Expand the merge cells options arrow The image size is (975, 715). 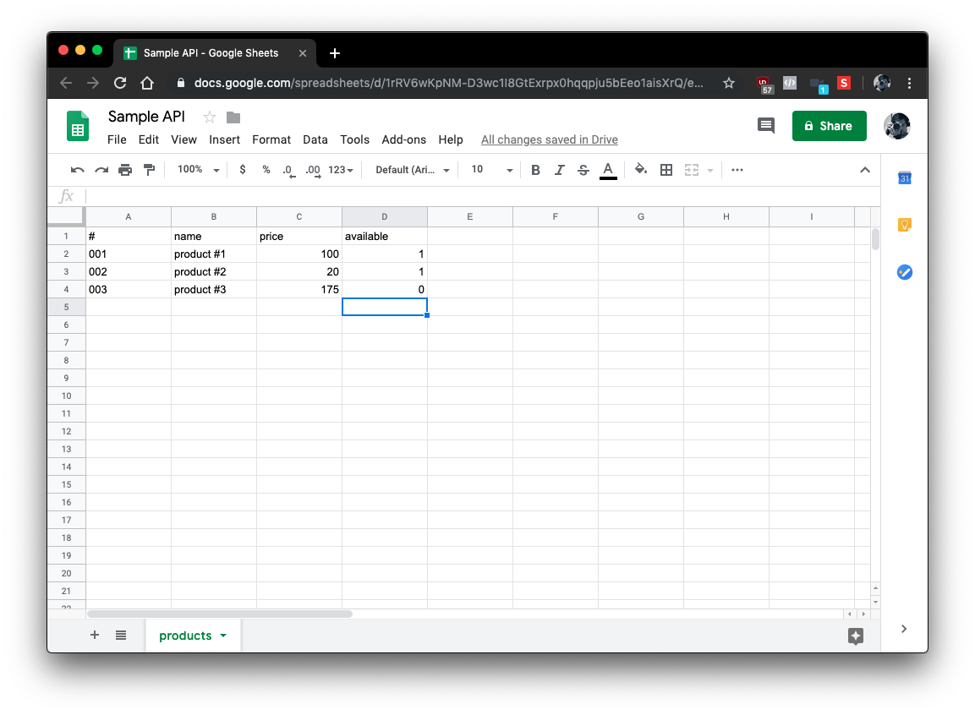[x=710, y=170]
